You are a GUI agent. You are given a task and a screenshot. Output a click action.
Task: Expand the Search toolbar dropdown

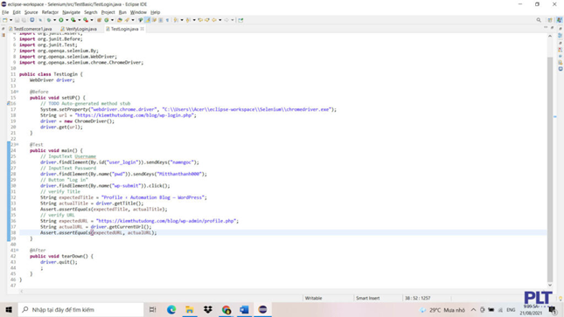(x=133, y=20)
